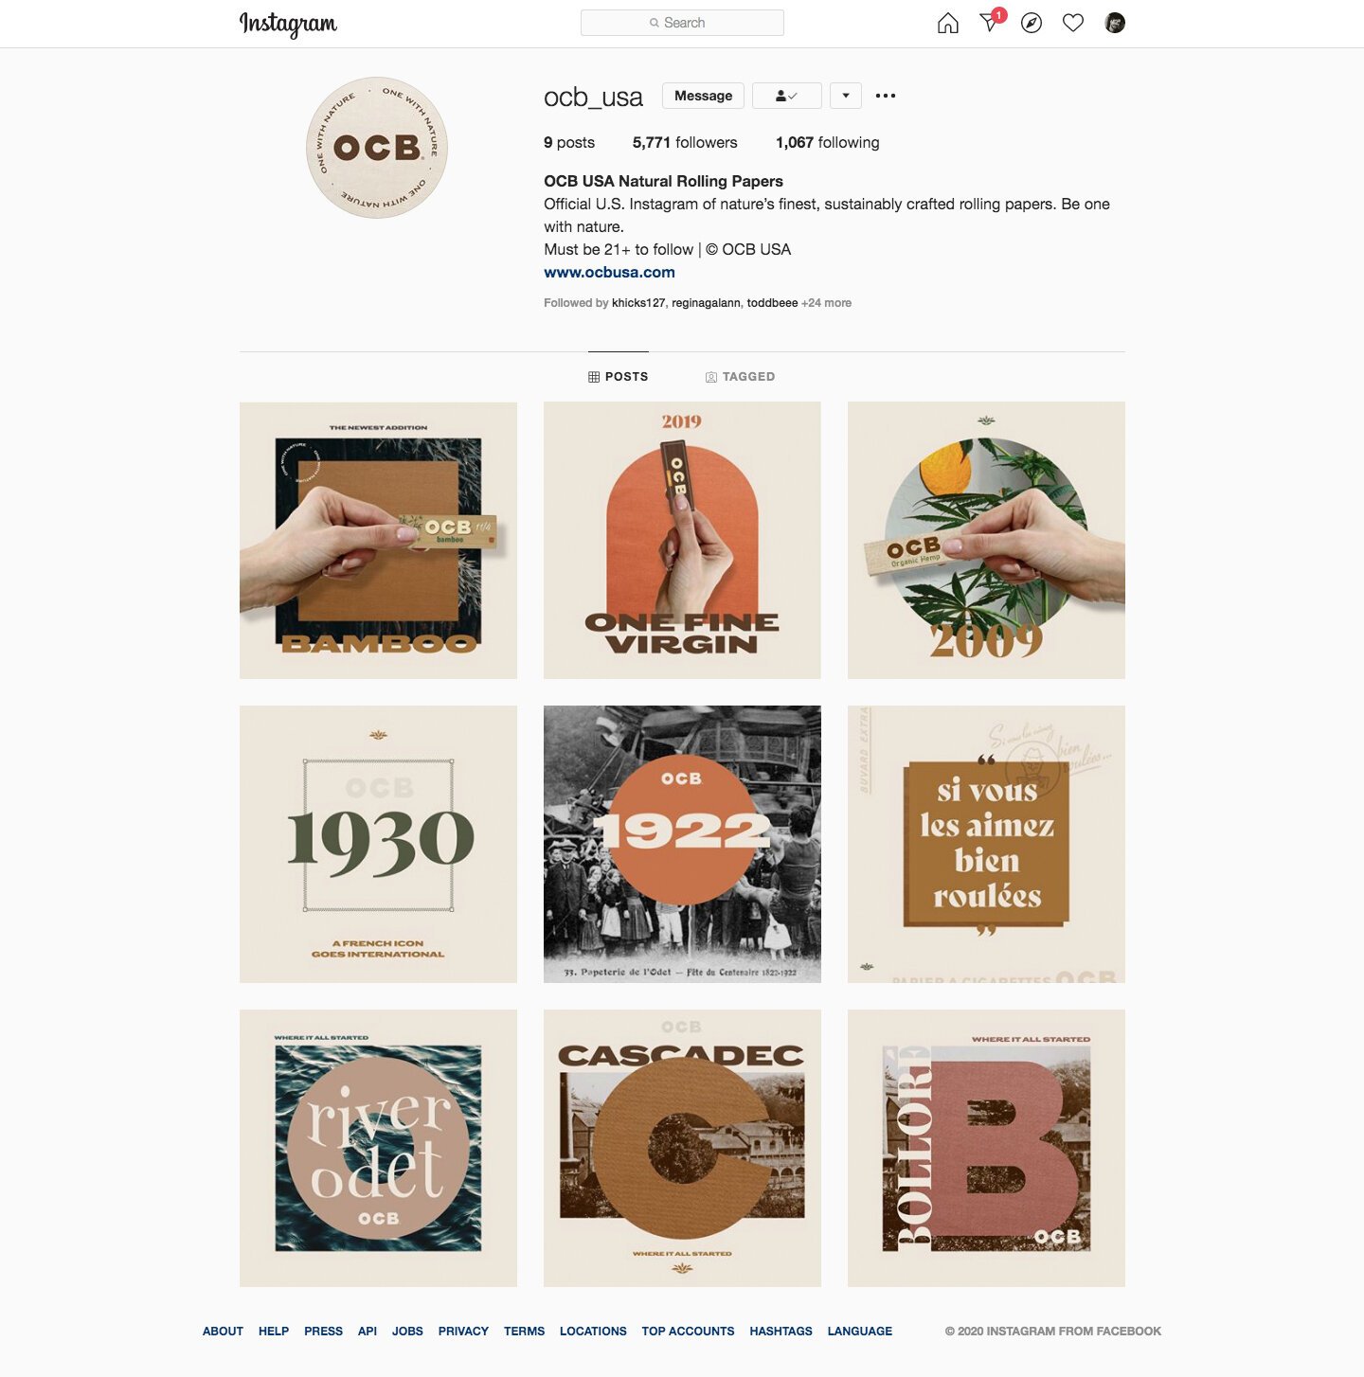Image resolution: width=1364 pixels, height=1377 pixels.
Task: Click the Search input field
Action: [x=682, y=23]
